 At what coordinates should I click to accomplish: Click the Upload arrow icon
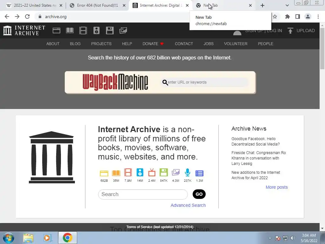(x=290, y=31)
